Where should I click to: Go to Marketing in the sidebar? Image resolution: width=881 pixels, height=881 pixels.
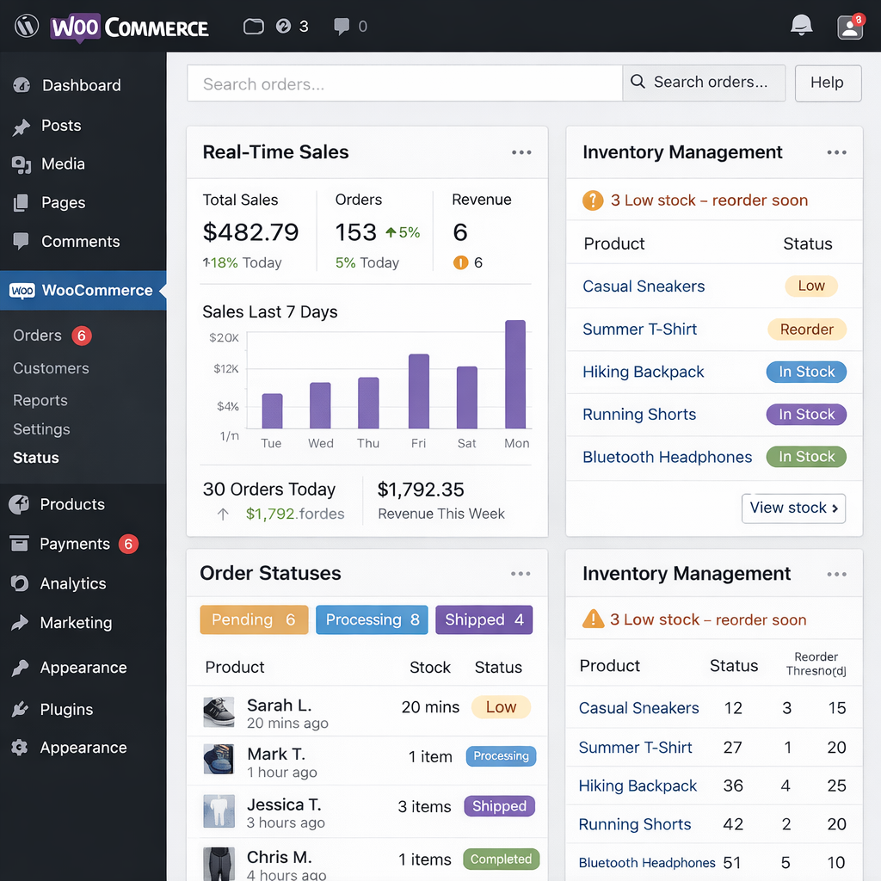[75, 623]
